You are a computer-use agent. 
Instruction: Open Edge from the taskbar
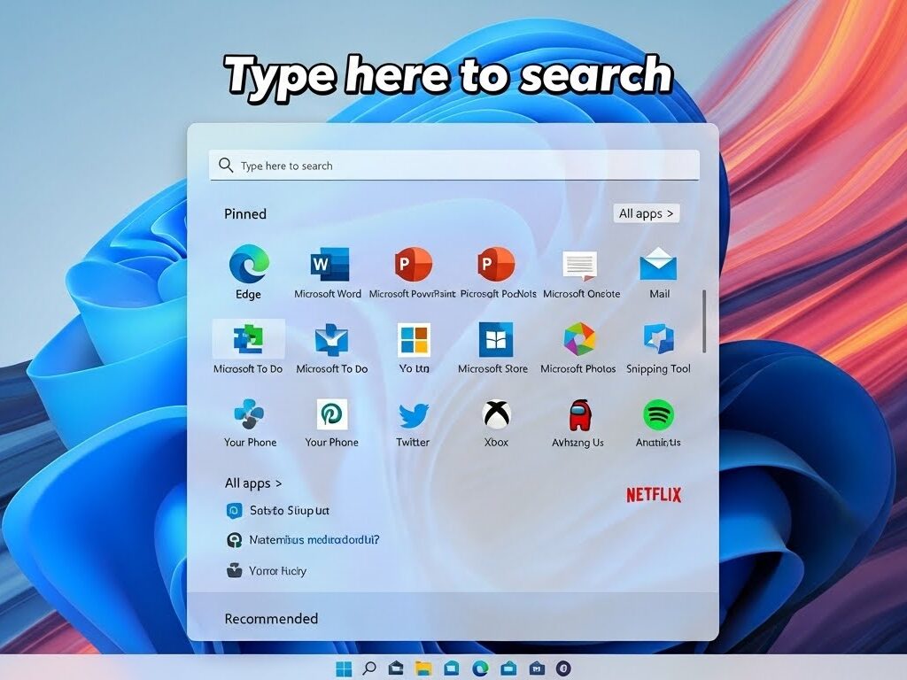480,668
